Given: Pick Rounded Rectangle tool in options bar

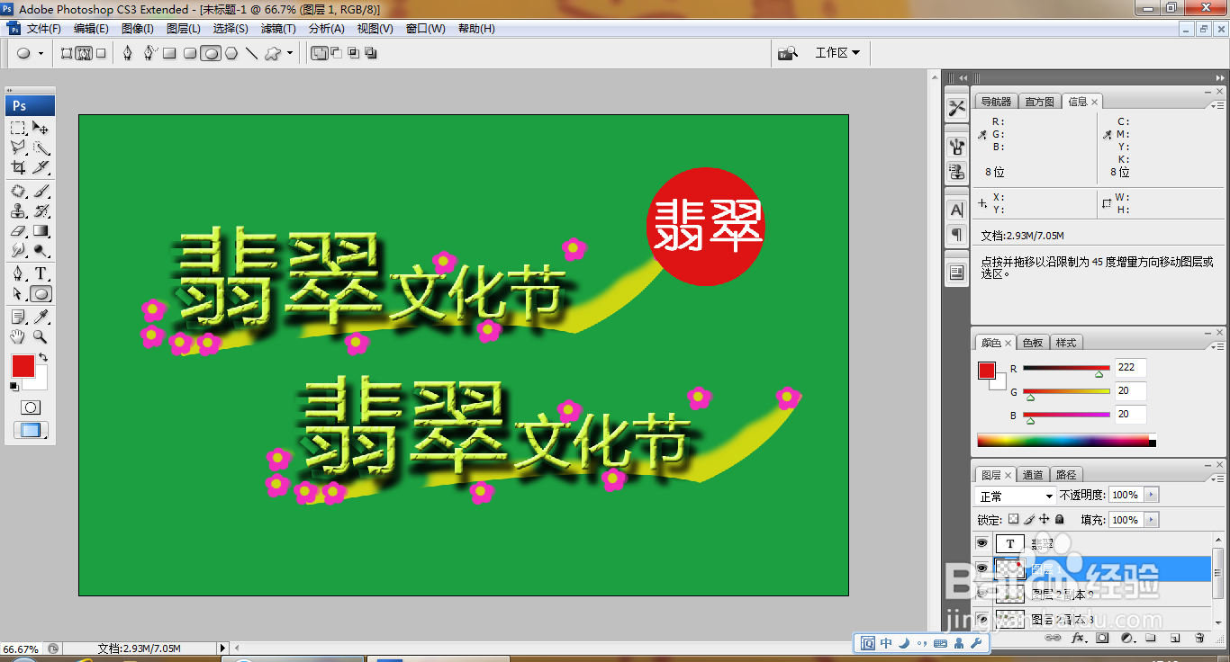Looking at the screenshot, I should [x=190, y=53].
